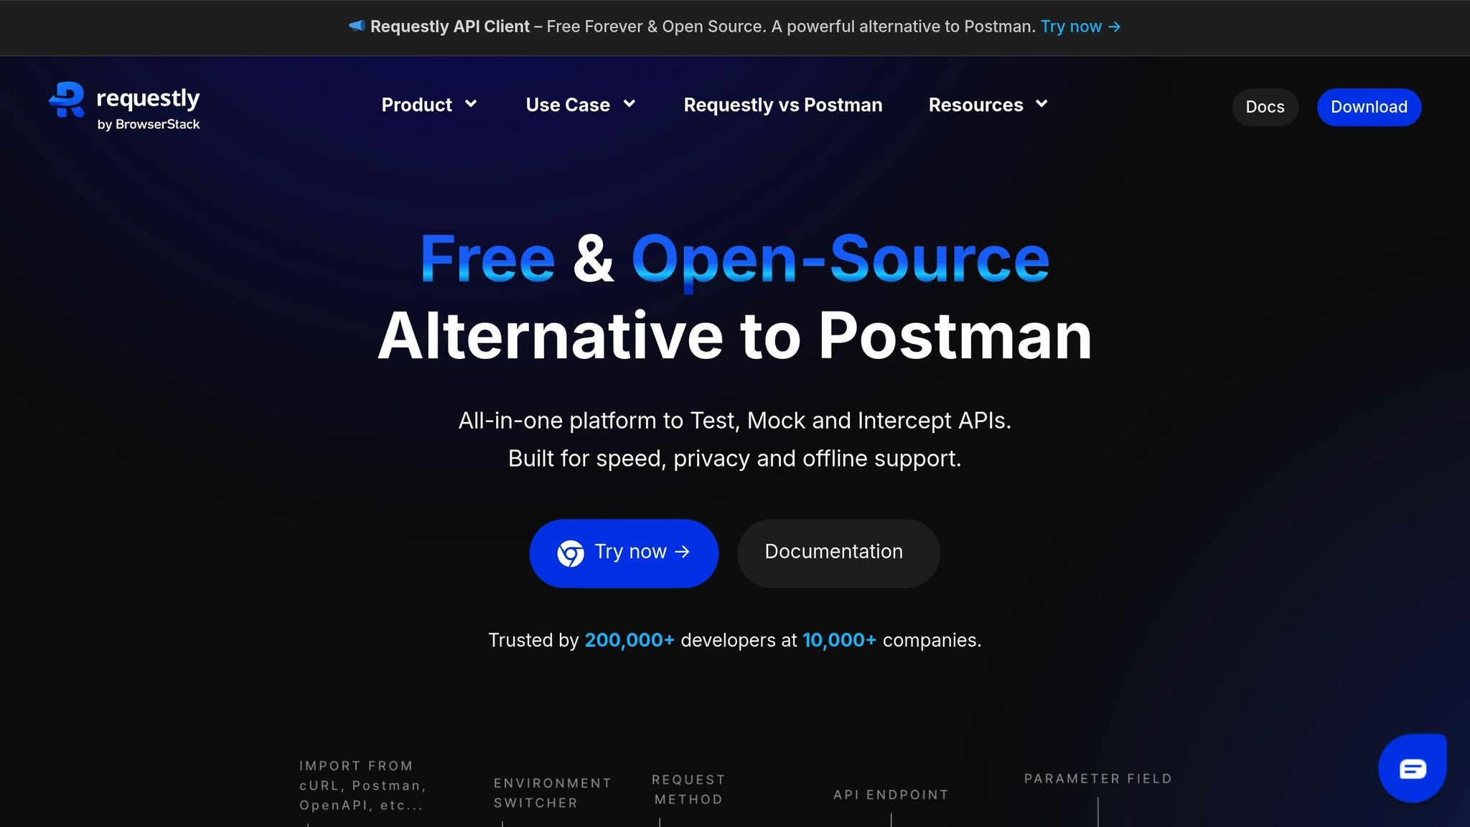Open the chat support widget icon
This screenshot has height=827, width=1470.
click(1412, 769)
